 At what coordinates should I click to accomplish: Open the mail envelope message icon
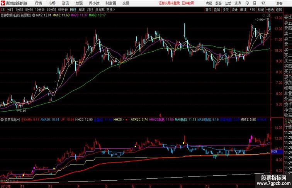(263, 3)
